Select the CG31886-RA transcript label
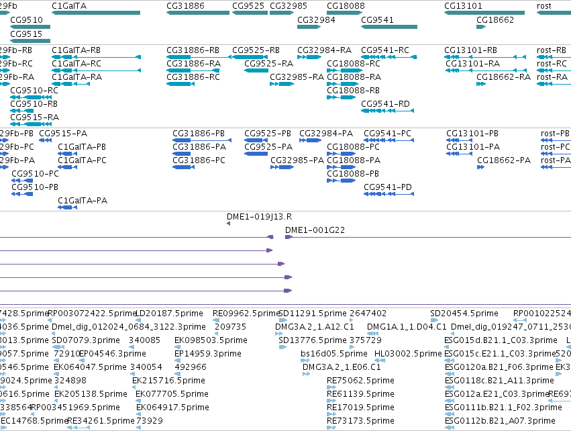Viewport: 571px width, 431px height. (x=194, y=63)
